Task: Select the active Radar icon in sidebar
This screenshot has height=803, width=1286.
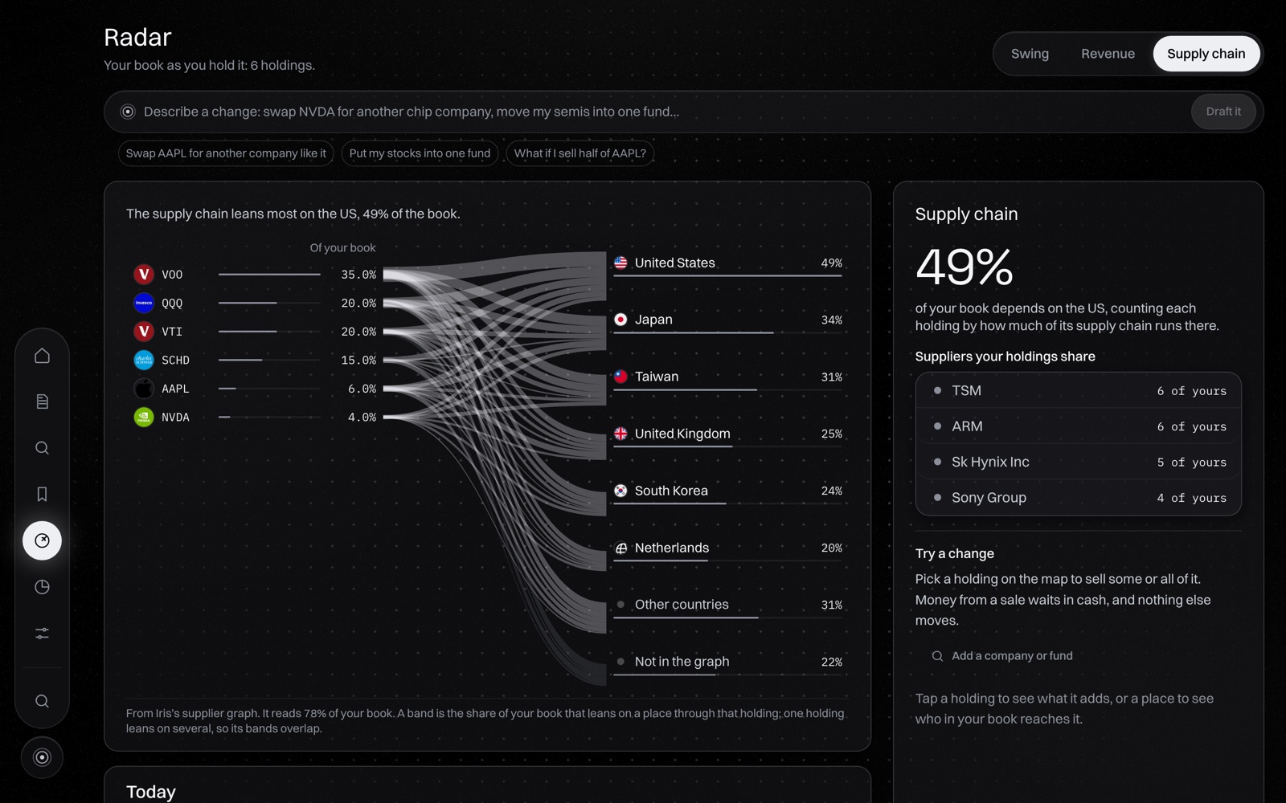Action: pyautogui.click(x=42, y=540)
